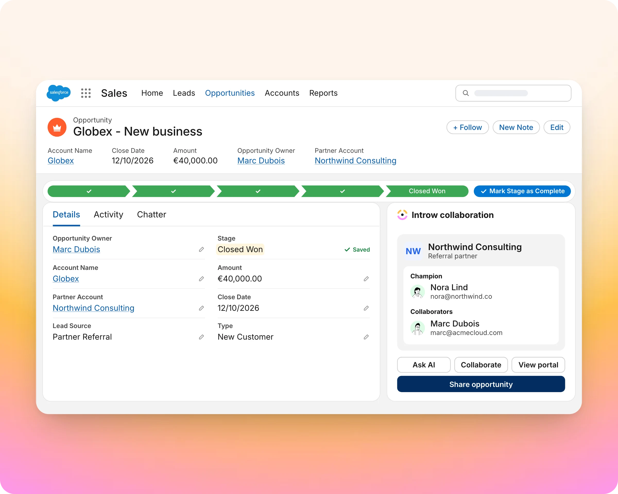Open Marc Dubois link in Details tab
The height and width of the screenshot is (494, 618).
click(76, 249)
